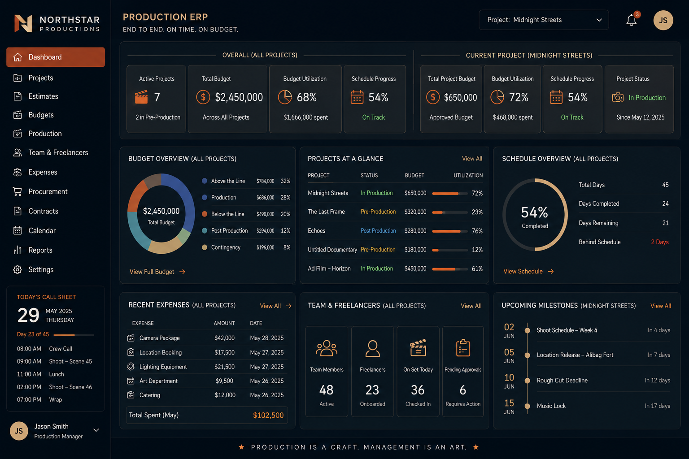
Task: Click the Freelancers person icon
Action: (372, 348)
